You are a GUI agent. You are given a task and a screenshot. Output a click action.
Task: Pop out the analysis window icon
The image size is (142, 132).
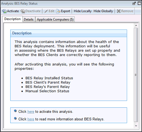click(134, 3)
